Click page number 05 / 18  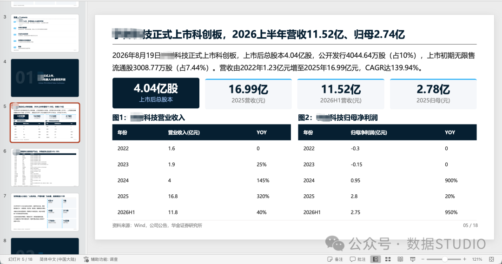[x=470, y=225]
